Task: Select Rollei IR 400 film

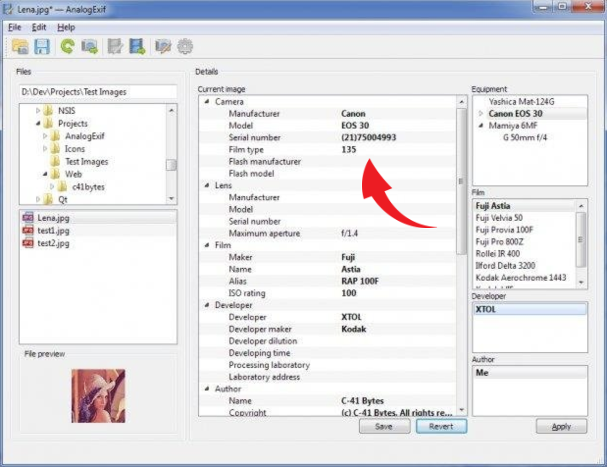Action: 498,254
